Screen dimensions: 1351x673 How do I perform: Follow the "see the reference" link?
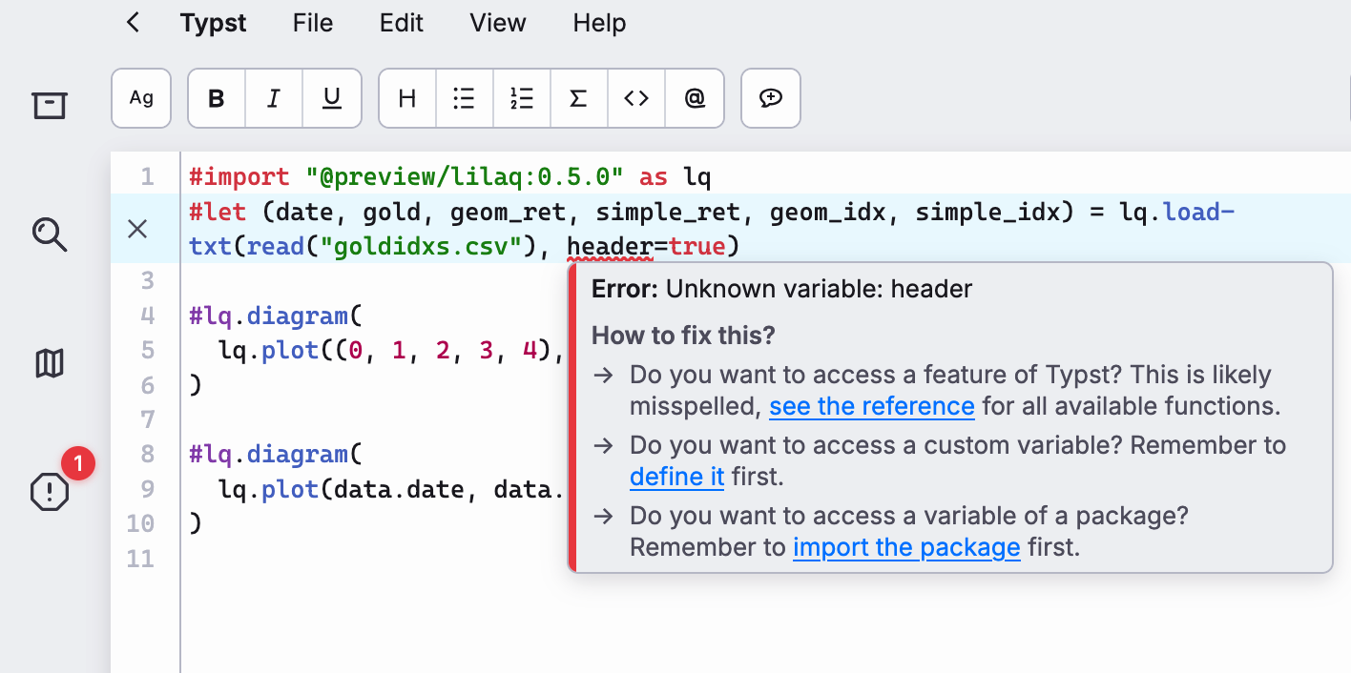(x=871, y=407)
